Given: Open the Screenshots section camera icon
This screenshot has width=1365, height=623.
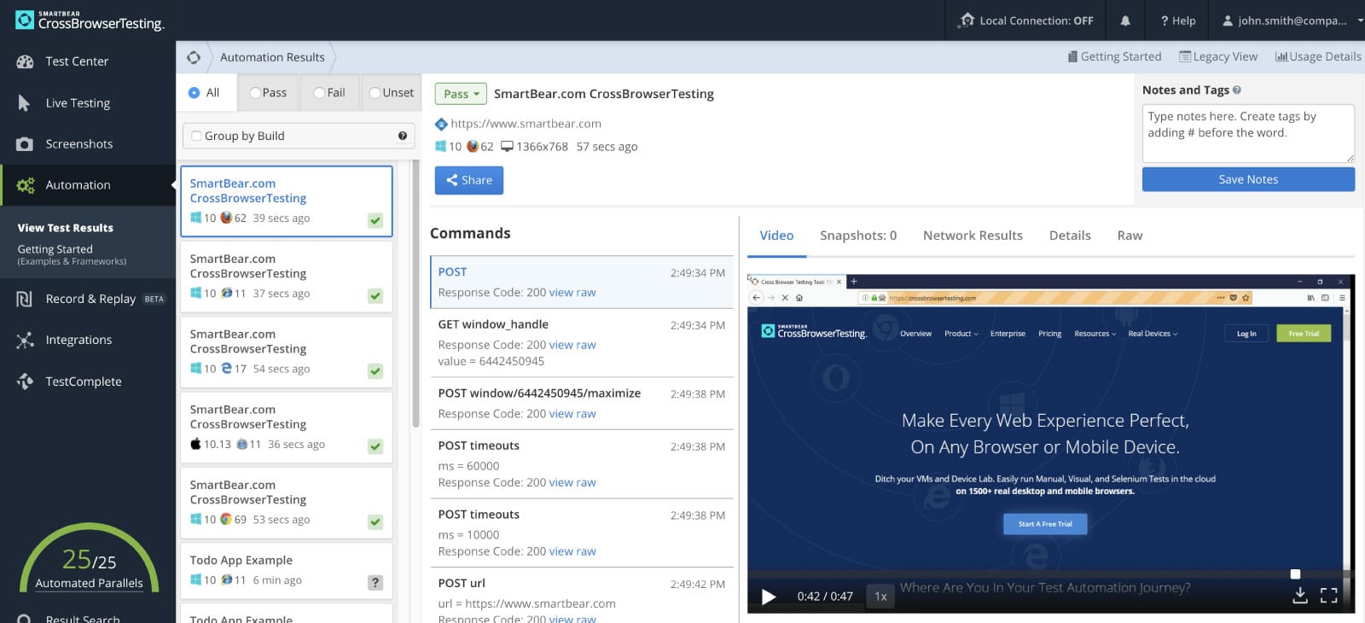Looking at the screenshot, I should pyautogui.click(x=25, y=144).
